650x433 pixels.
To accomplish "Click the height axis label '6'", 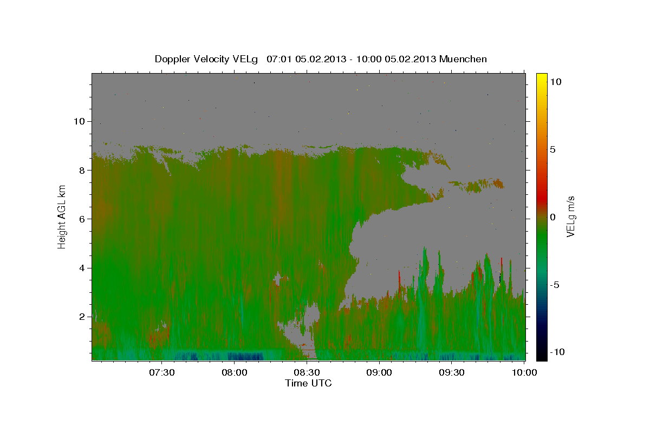I will 83,219.
